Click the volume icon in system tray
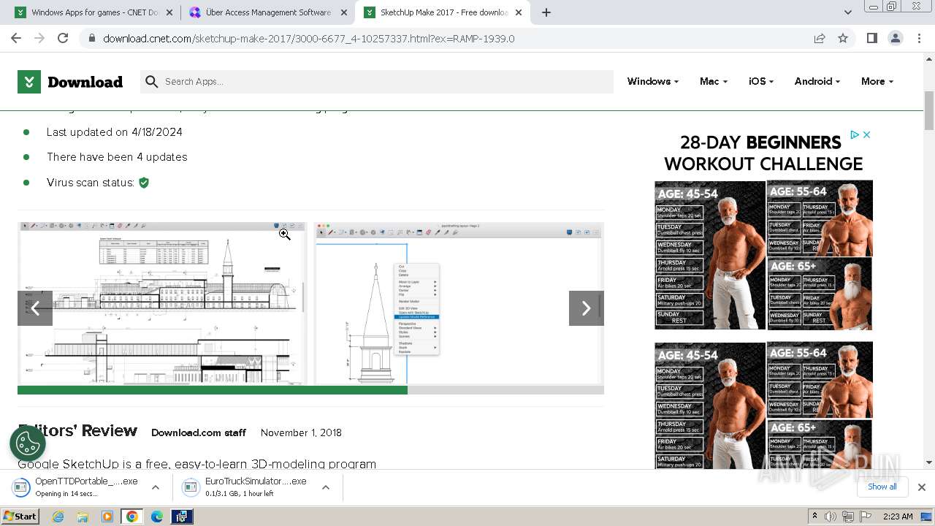 pyautogui.click(x=831, y=517)
